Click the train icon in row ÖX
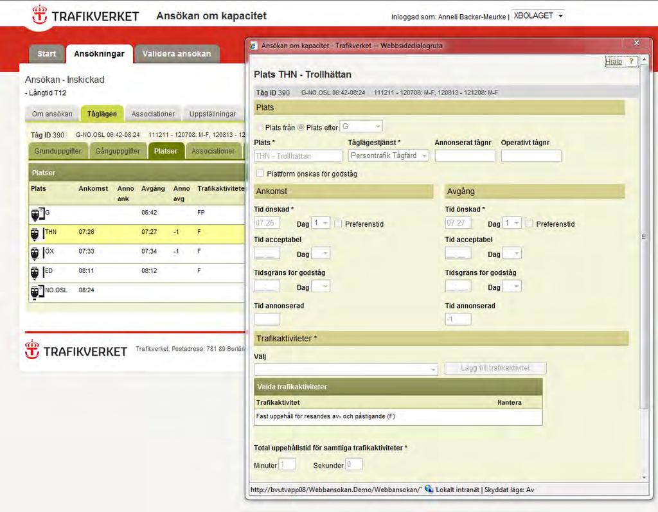658x512 pixels. pyautogui.click(x=35, y=254)
